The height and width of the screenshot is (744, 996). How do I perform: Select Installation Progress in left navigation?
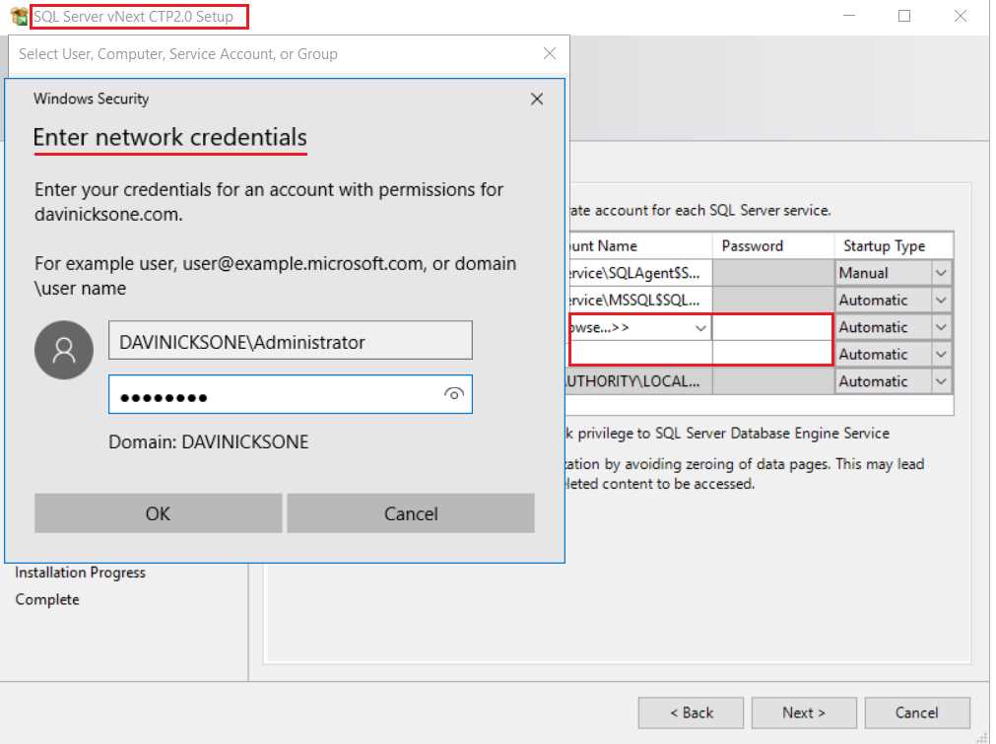(80, 572)
